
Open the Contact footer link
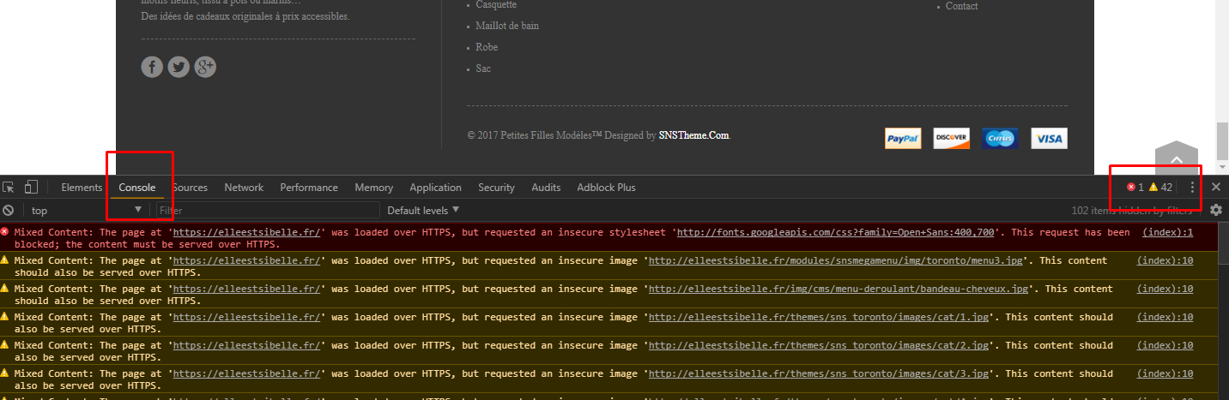point(961,6)
